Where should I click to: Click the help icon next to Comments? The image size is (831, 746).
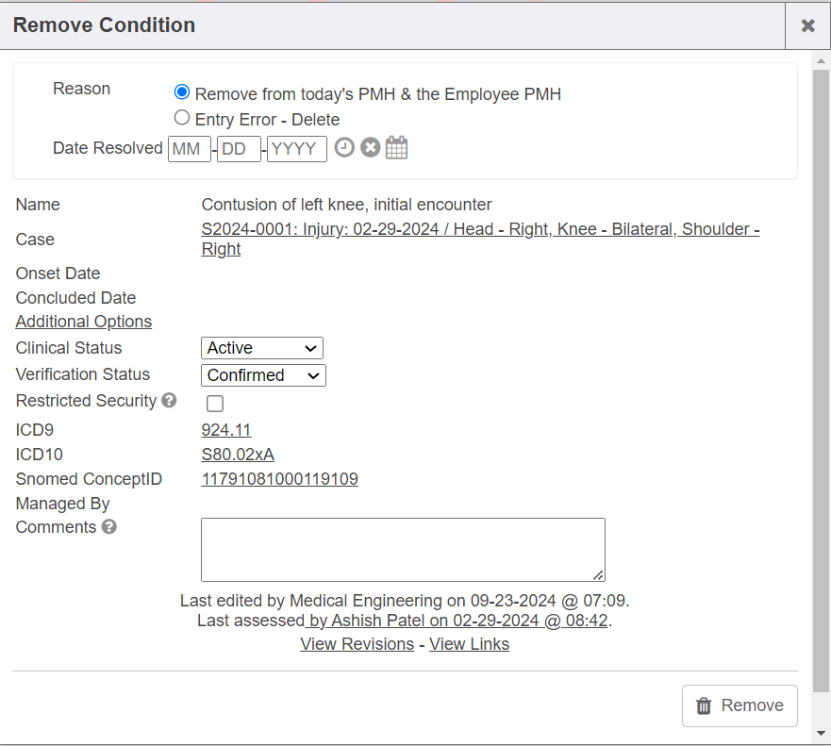[x=109, y=527]
